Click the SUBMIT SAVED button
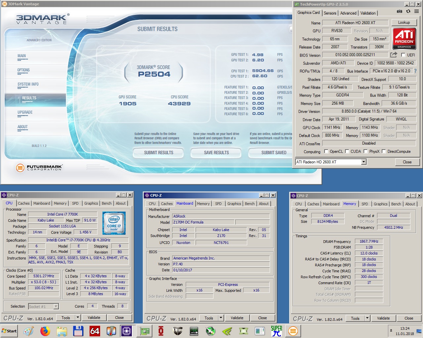 pos(271,152)
